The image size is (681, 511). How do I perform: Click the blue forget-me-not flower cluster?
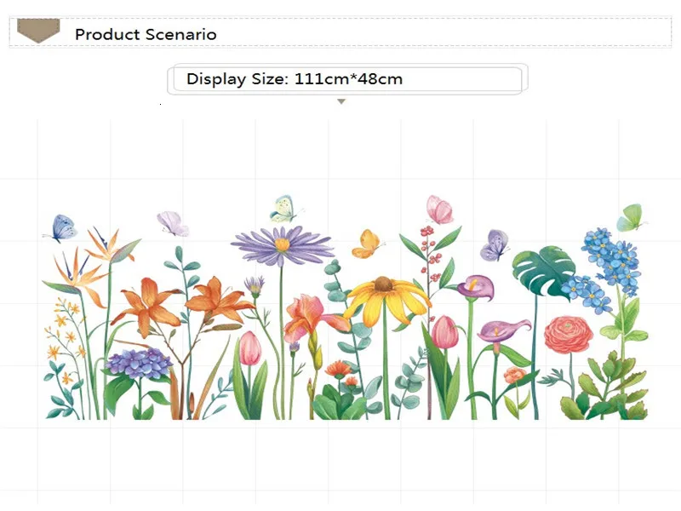(x=611, y=255)
